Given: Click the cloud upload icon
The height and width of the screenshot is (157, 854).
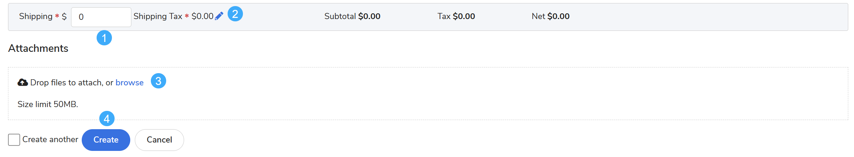Looking at the screenshot, I should (x=23, y=82).
